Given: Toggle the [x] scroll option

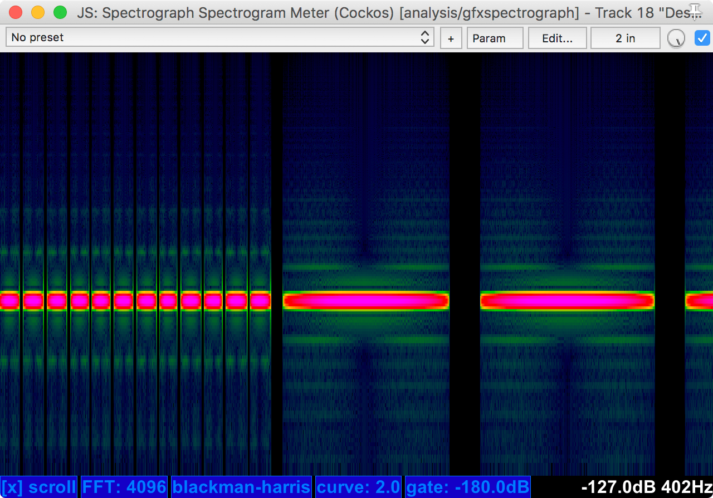Looking at the screenshot, I should [x=39, y=487].
